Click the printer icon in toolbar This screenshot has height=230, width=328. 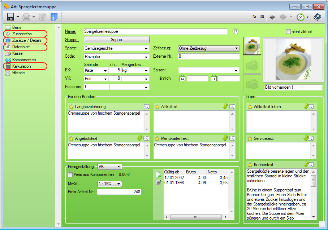pyautogui.click(x=26, y=17)
